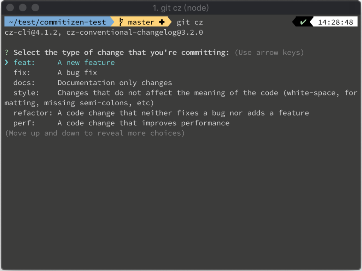The width and height of the screenshot is (362, 271).
Task: Select the fix: A bug fix option
Action: [x=55, y=73]
